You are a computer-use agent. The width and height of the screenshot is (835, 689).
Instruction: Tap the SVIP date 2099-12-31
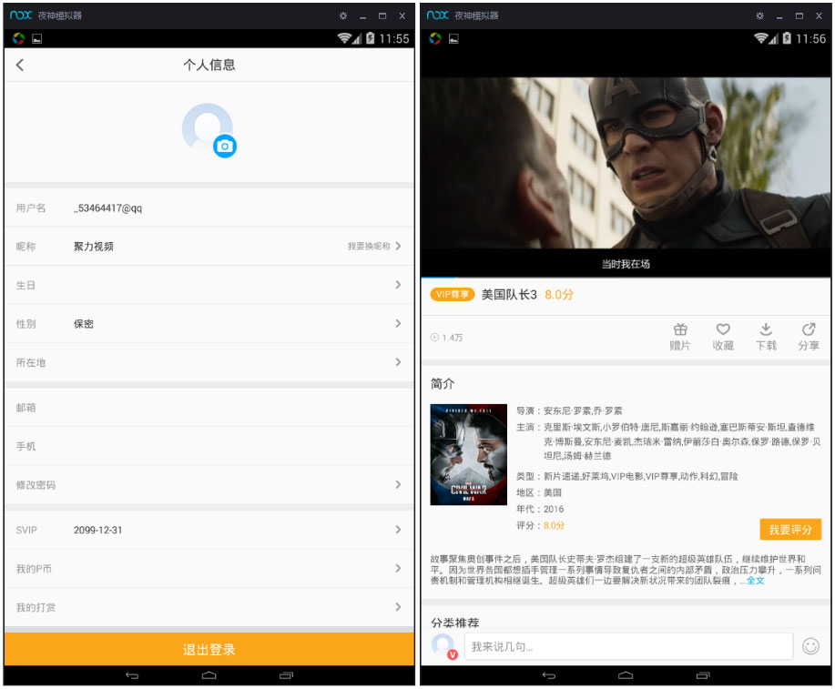[98, 530]
